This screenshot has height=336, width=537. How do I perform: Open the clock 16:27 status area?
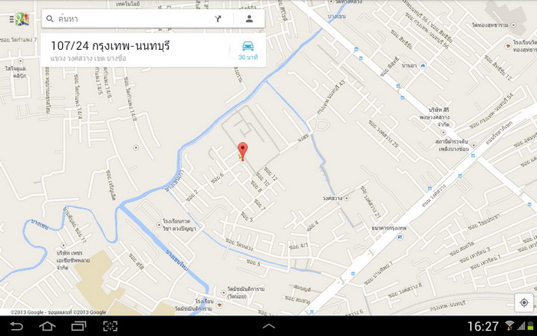coord(483,326)
